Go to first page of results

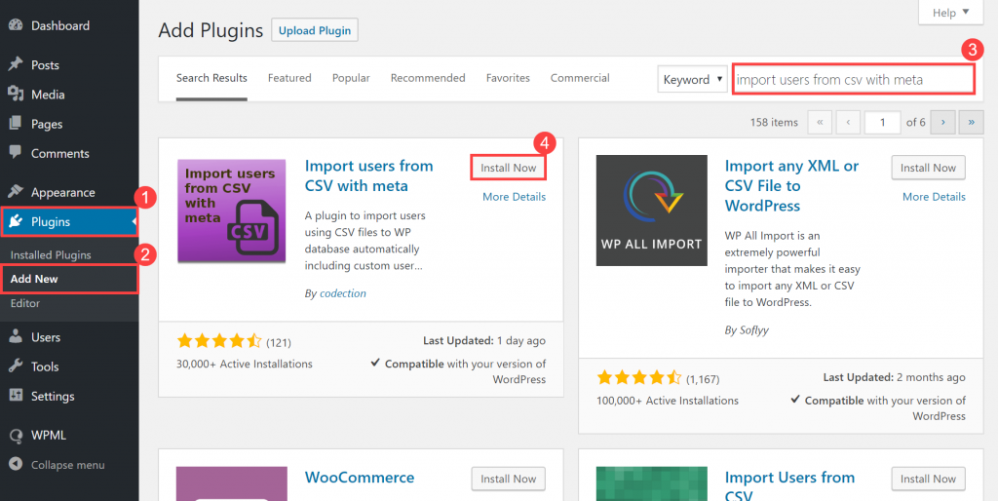click(820, 122)
